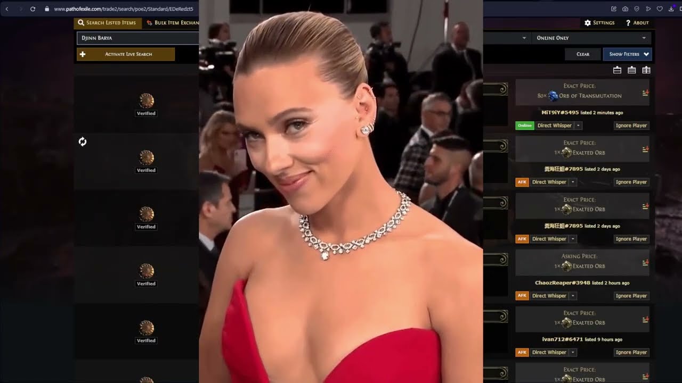The width and height of the screenshot is (682, 383).
Task: Click the price-filter icon on ivan712's Exact Price
Action: (x=645, y=320)
